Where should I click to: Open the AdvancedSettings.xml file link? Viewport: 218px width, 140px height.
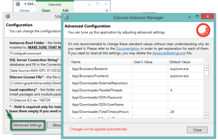[x=169, y=53]
